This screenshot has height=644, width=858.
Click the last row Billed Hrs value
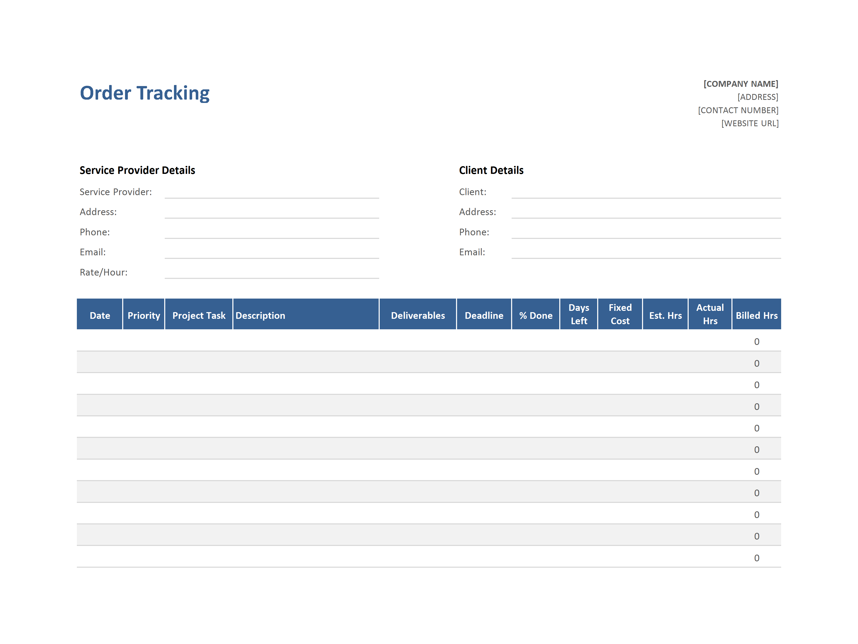pos(757,558)
